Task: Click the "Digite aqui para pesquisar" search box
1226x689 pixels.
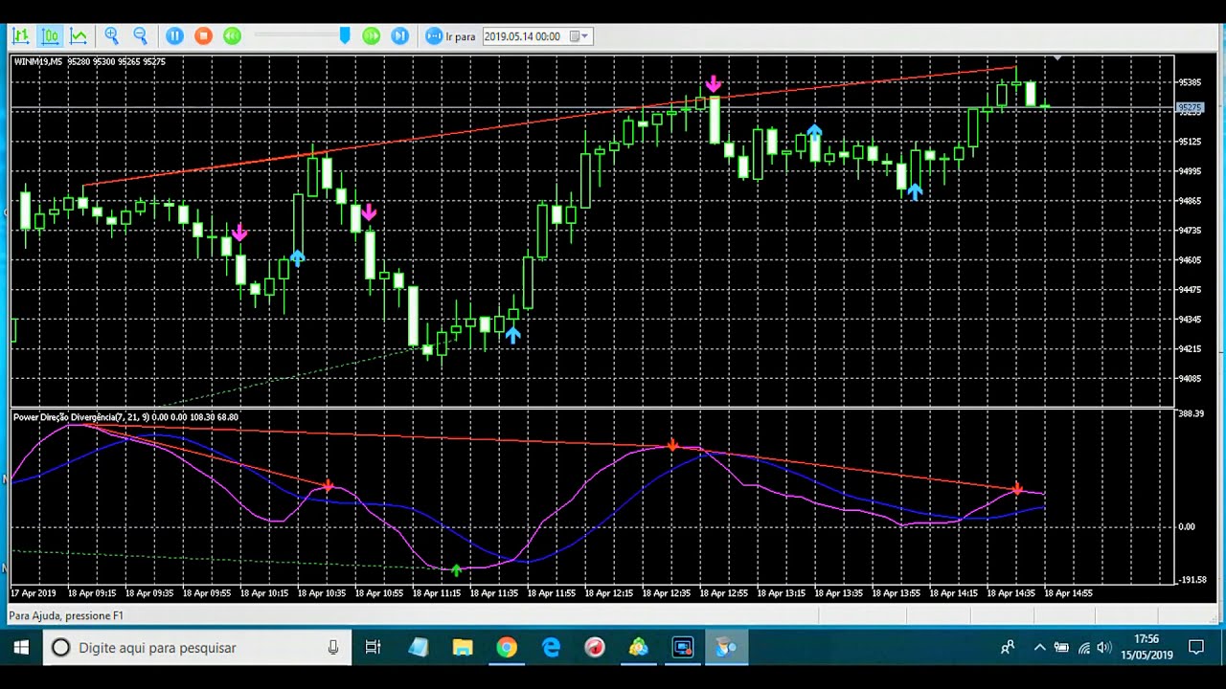Action: pyautogui.click(x=198, y=648)
